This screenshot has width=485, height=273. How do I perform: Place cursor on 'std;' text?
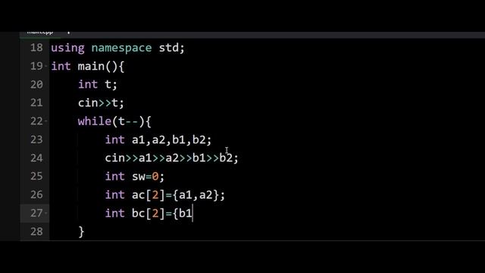click(x=172, y=48)
